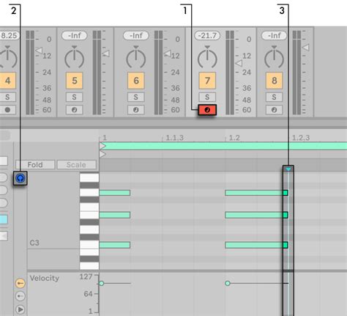Toggle track 4 activator button
Viewport: 347px width, 316px height.
[7, 81]
